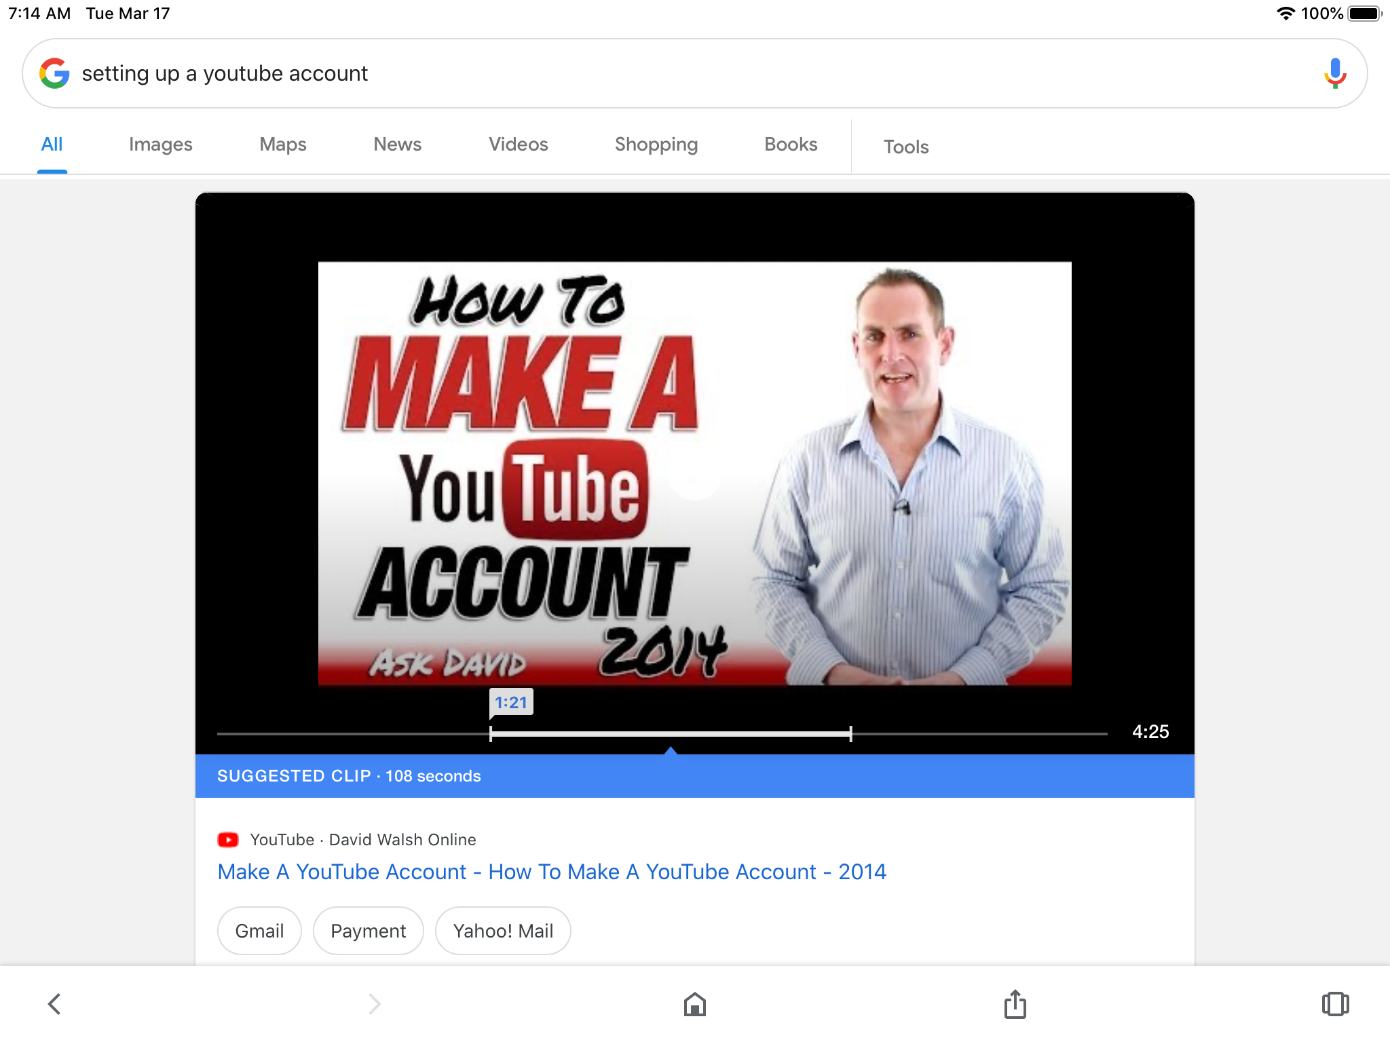1390x1042 pixels.
Task: Tap the Gmail chip
Action: (x=259, y=931)
